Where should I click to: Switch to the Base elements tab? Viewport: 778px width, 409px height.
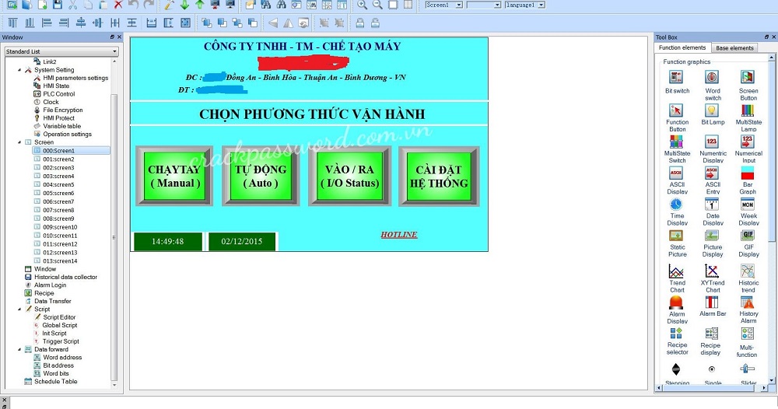point(734,48)
